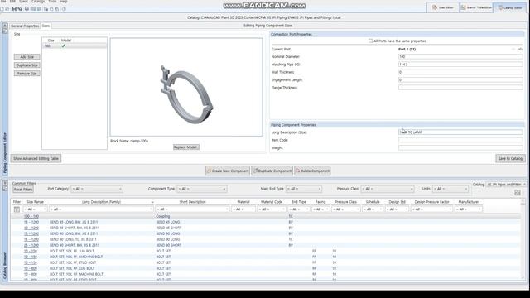Click the Item Code field
The image size is (530, 298).
coord(460,140)
